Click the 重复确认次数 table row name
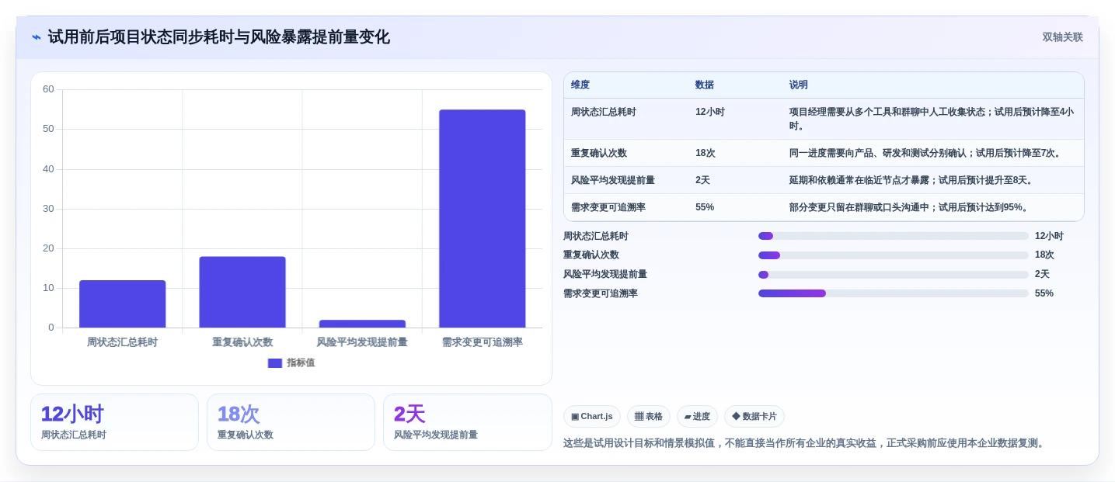The width and height of the screenshot is (1115, 482). pyautogui.click(x=599, y=153)
